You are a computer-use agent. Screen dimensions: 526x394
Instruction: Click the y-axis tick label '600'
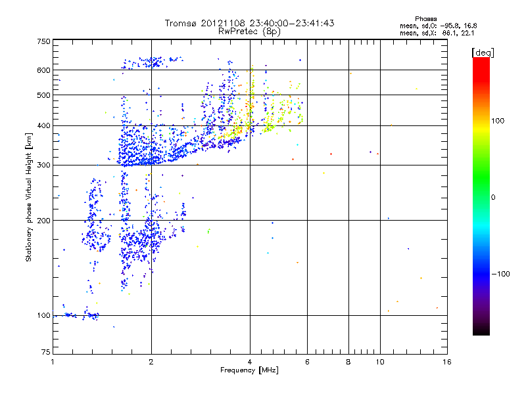[43, 70]
